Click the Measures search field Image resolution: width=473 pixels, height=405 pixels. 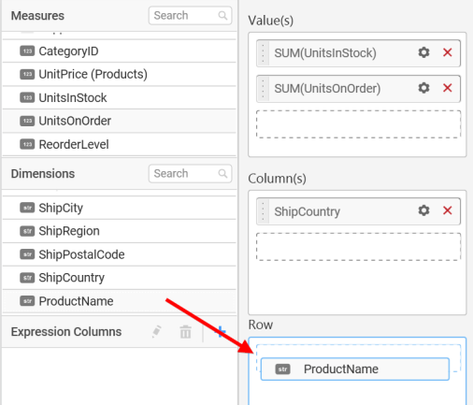190,15
